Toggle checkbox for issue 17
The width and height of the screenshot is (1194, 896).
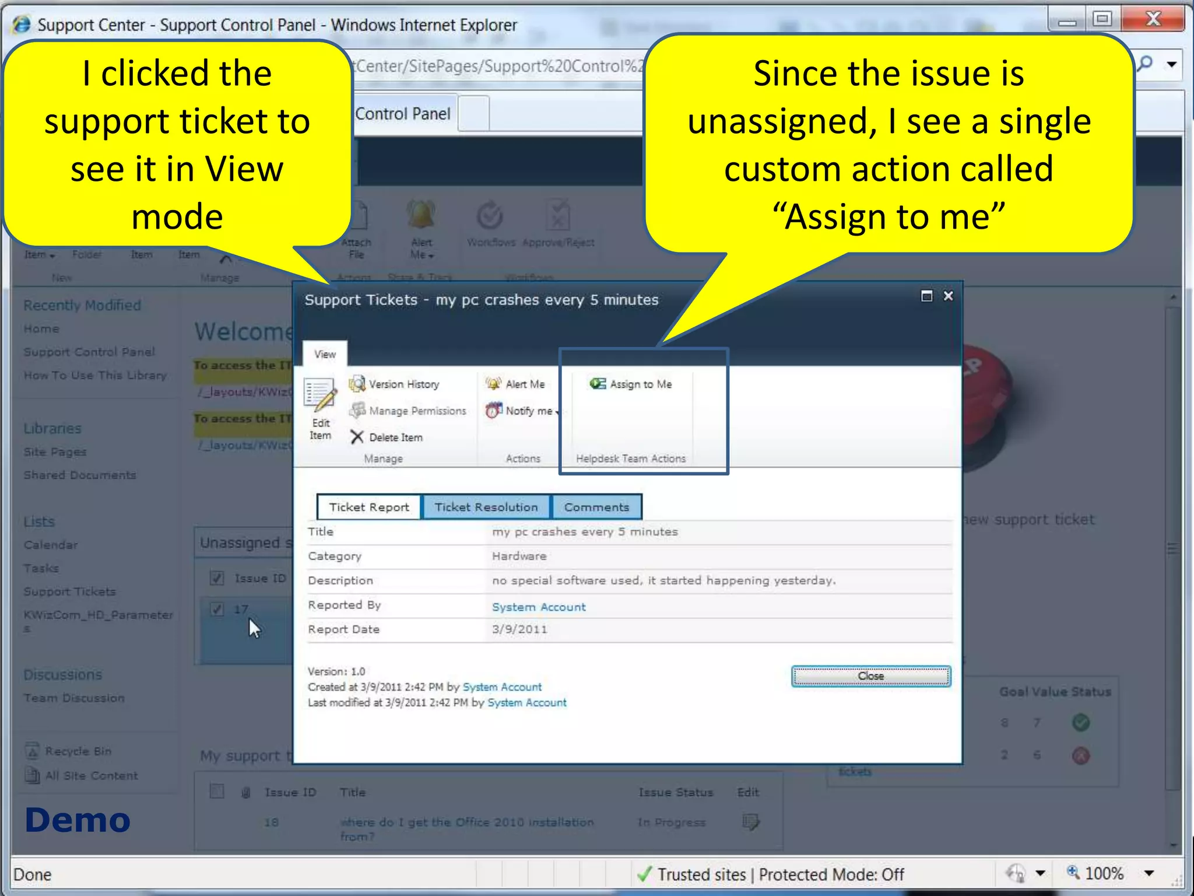[x=217, y=609]
